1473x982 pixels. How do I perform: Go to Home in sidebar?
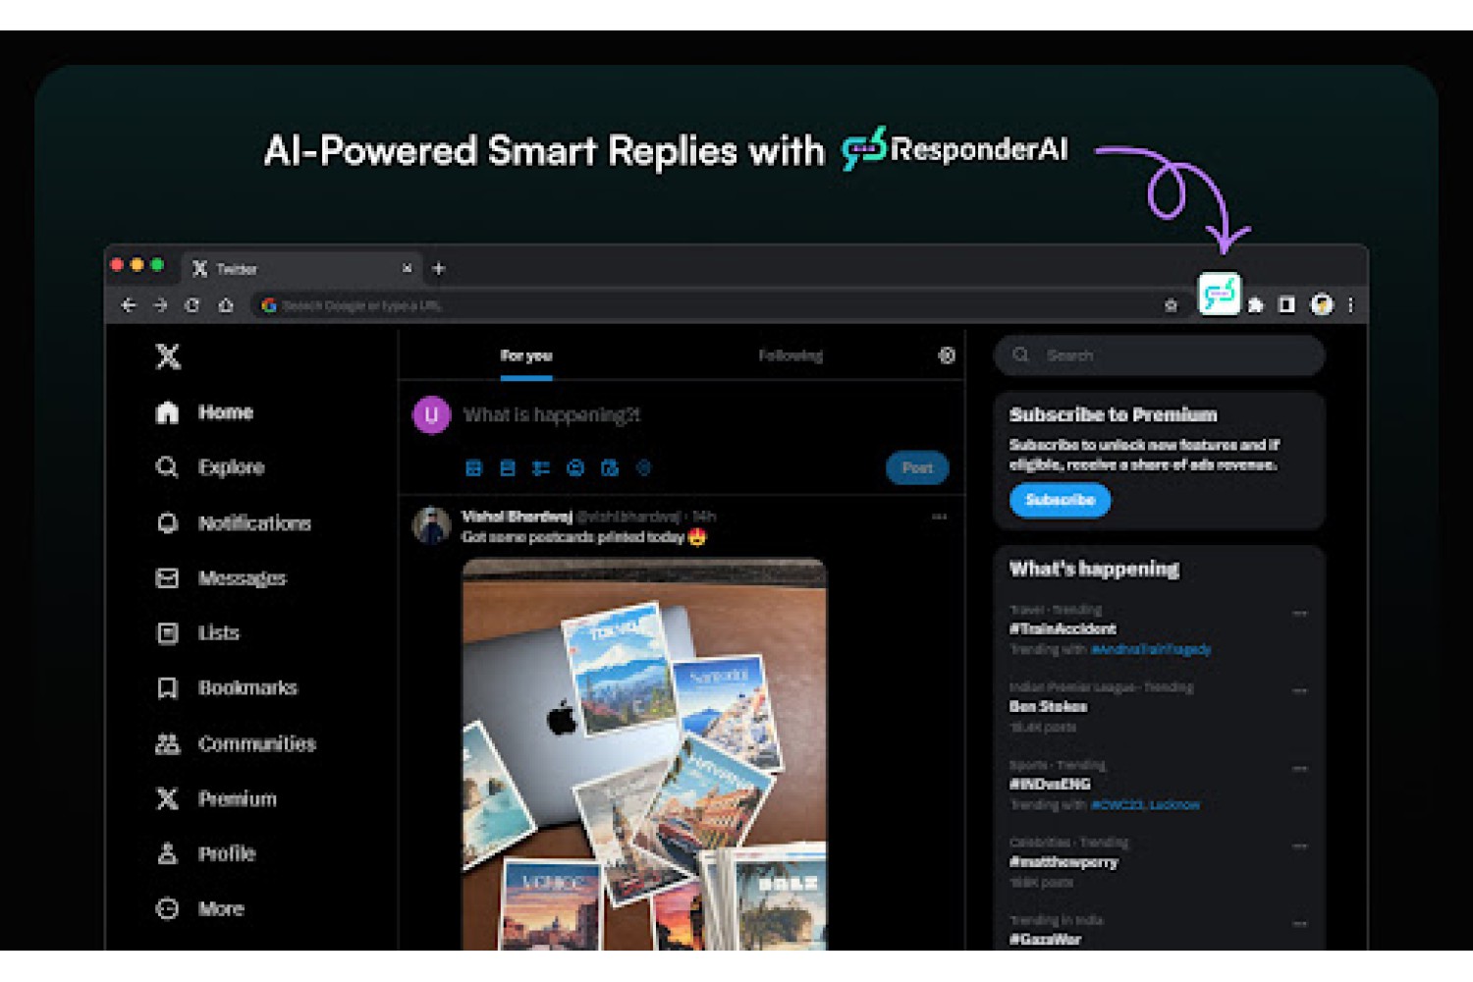[x=204, y=412]
